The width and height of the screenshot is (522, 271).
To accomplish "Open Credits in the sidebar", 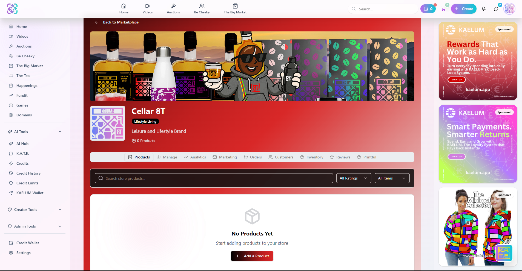I will tap(35, 163).
